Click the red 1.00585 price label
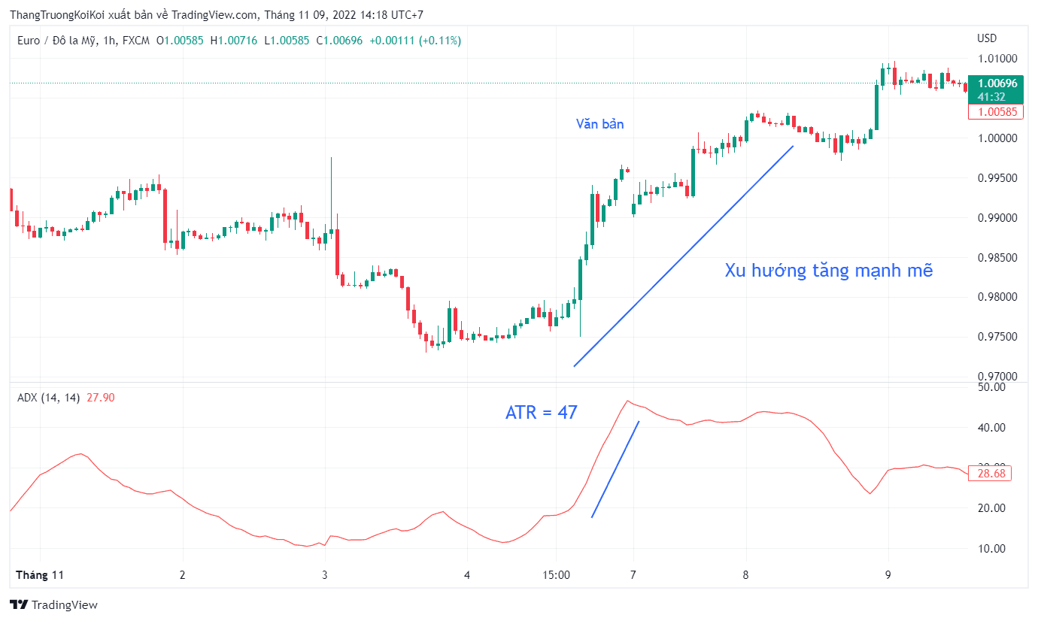Image resolution: width=1038 pixels, height=621 pixels. point(996,112)
